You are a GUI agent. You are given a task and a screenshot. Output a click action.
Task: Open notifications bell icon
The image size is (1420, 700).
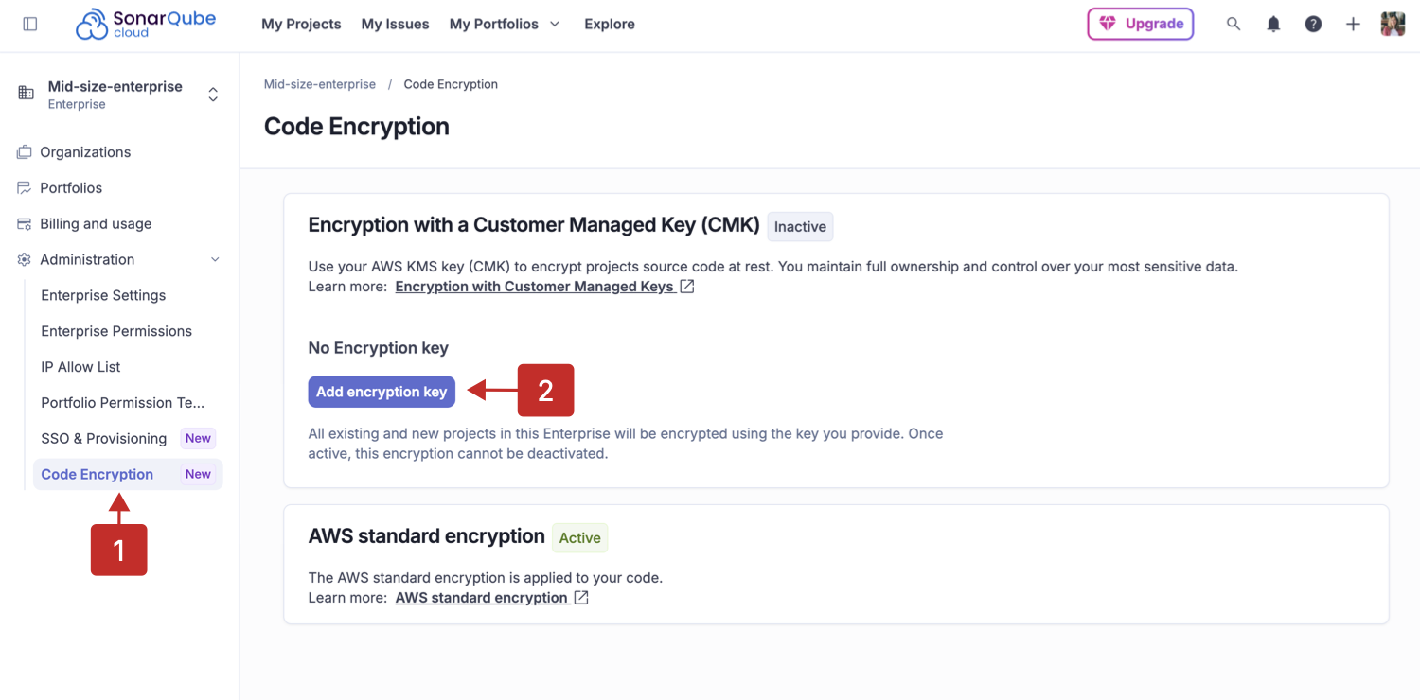pos(1273,24)
